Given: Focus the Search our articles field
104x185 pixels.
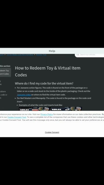Looking at the screenshot, I should [x=90, y=55].
